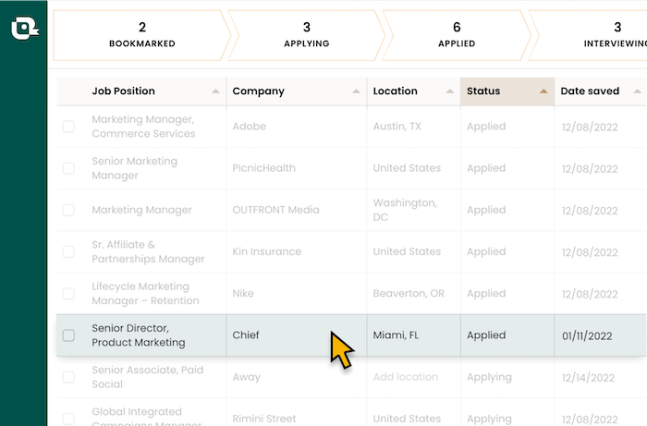The height and width of the screenshot is (426, 647).
Task: Click the Miami, FL location cell
Action: [413, 335]
